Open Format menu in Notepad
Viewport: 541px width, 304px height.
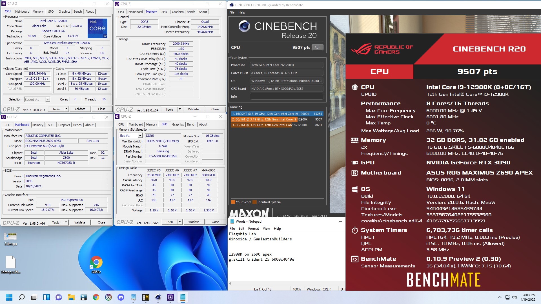pos(253,229)
